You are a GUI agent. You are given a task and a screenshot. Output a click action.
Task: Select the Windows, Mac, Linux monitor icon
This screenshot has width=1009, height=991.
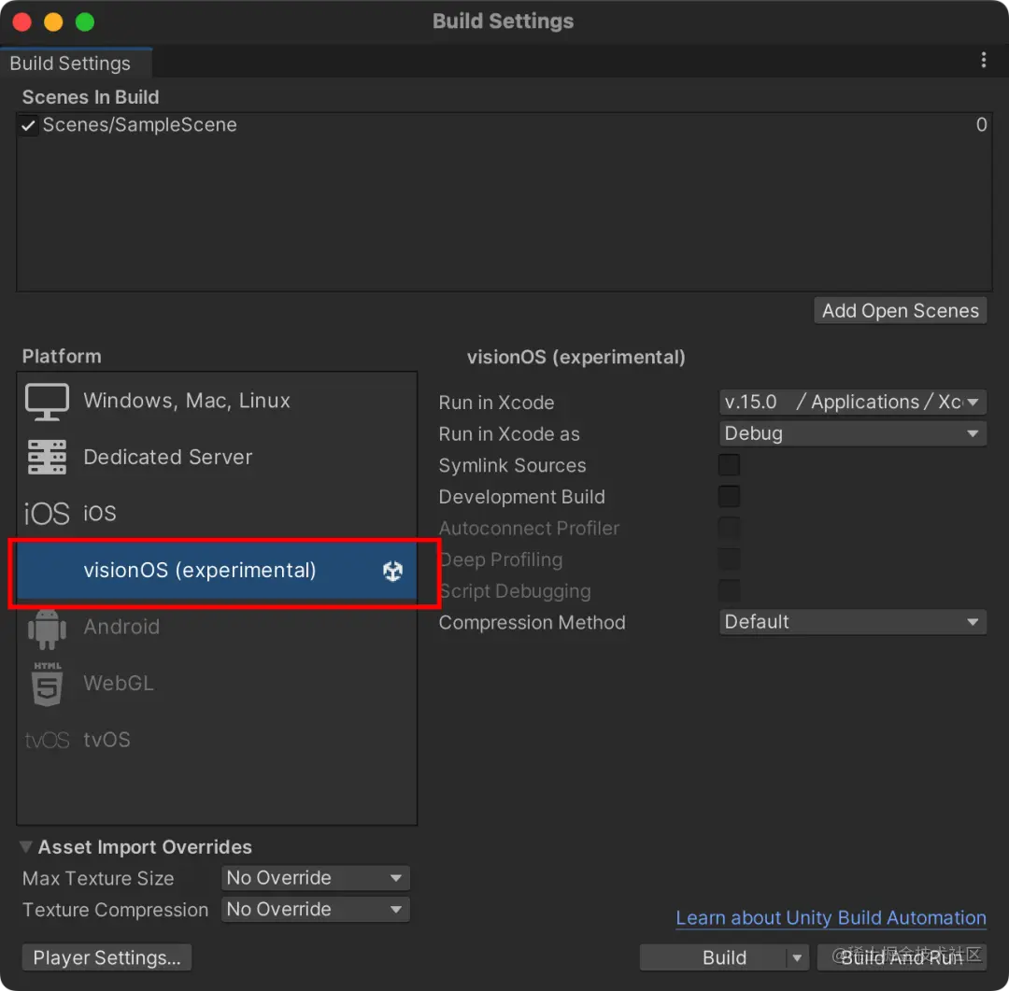[x=47, y=402]
